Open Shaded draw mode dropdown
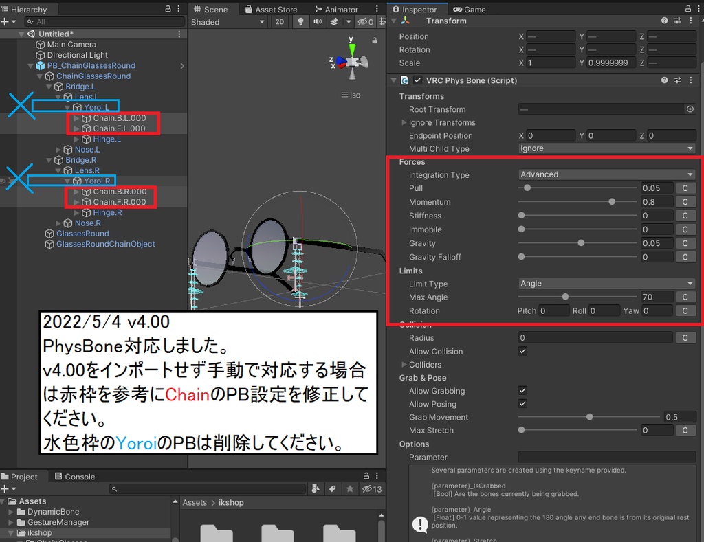 228,21
